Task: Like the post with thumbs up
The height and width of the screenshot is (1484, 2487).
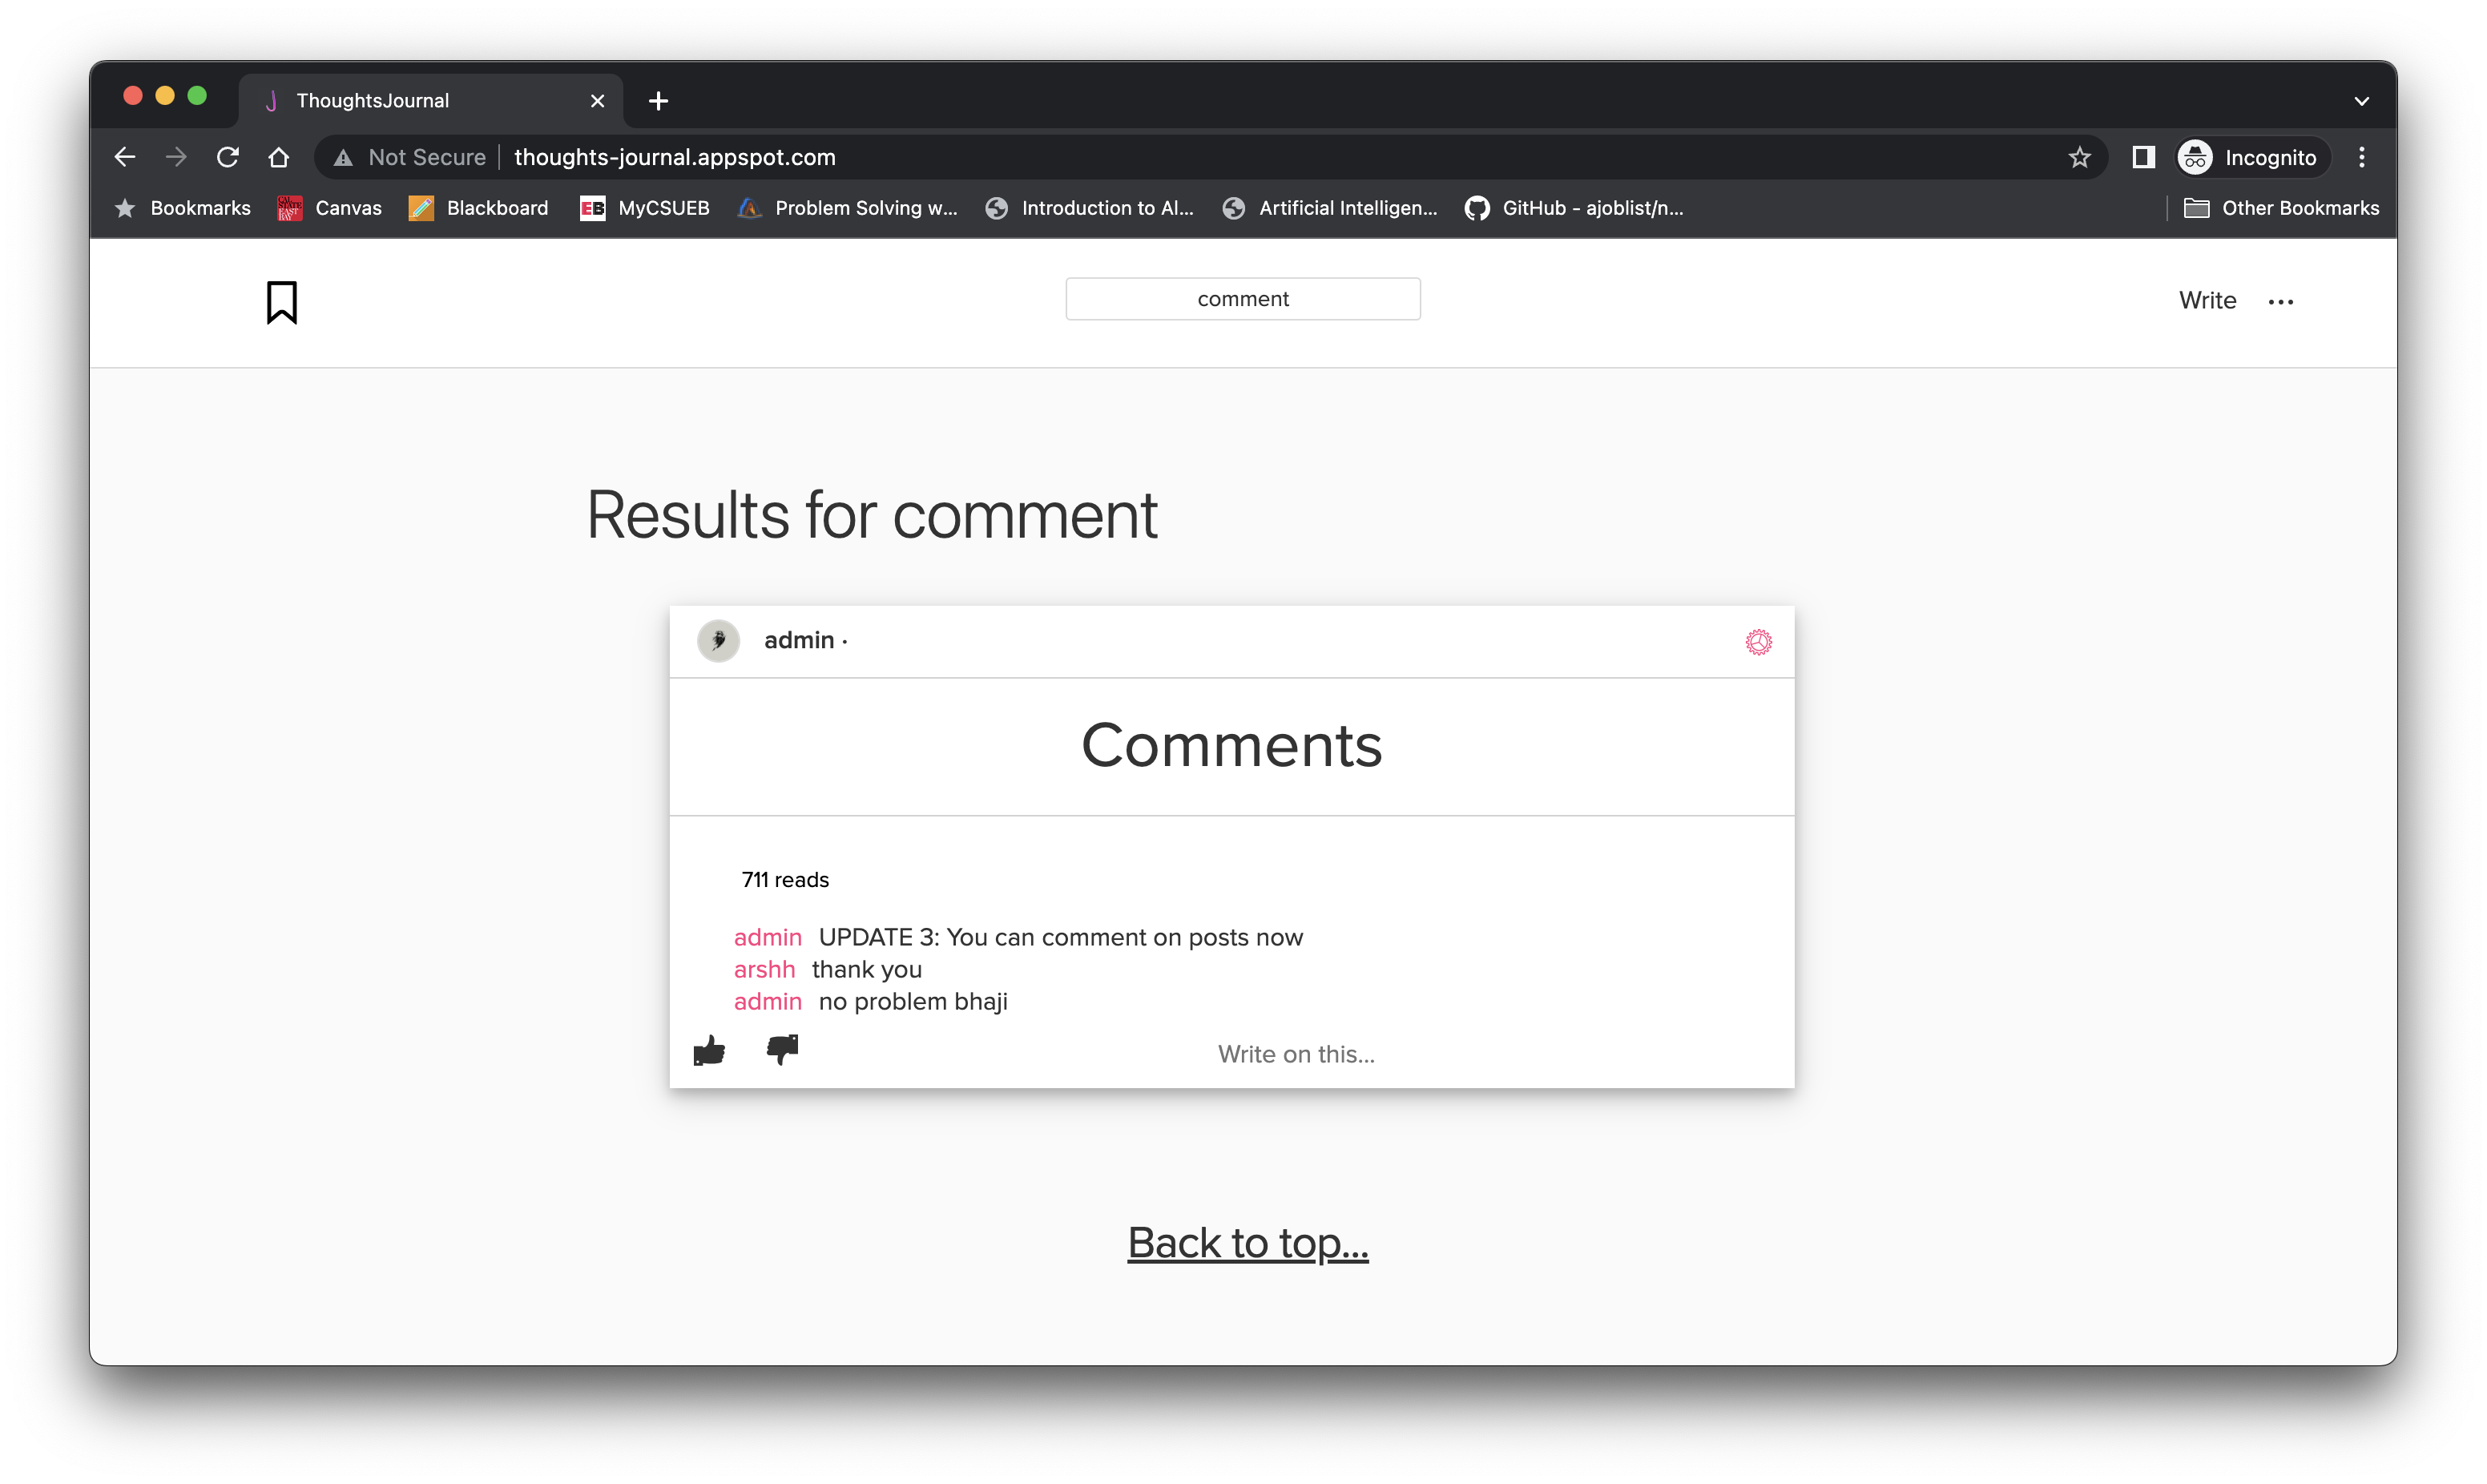Action: pos(709,1050)
